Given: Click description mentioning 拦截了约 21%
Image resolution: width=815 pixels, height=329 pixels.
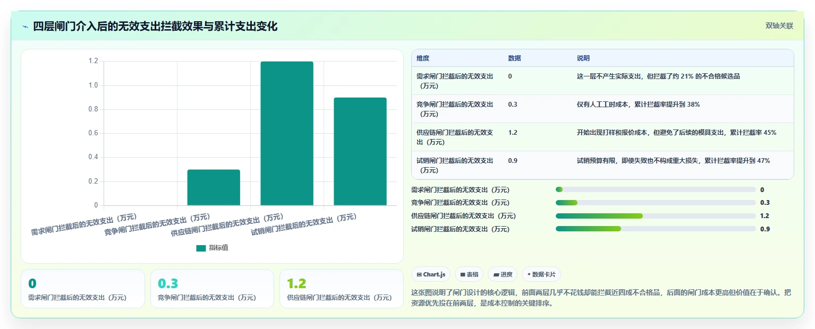Looking at the screenshot, I should (x=658, y=76).
